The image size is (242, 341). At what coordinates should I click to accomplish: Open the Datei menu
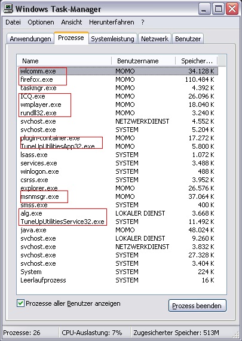pyautogui.click(x=13, y=22)
